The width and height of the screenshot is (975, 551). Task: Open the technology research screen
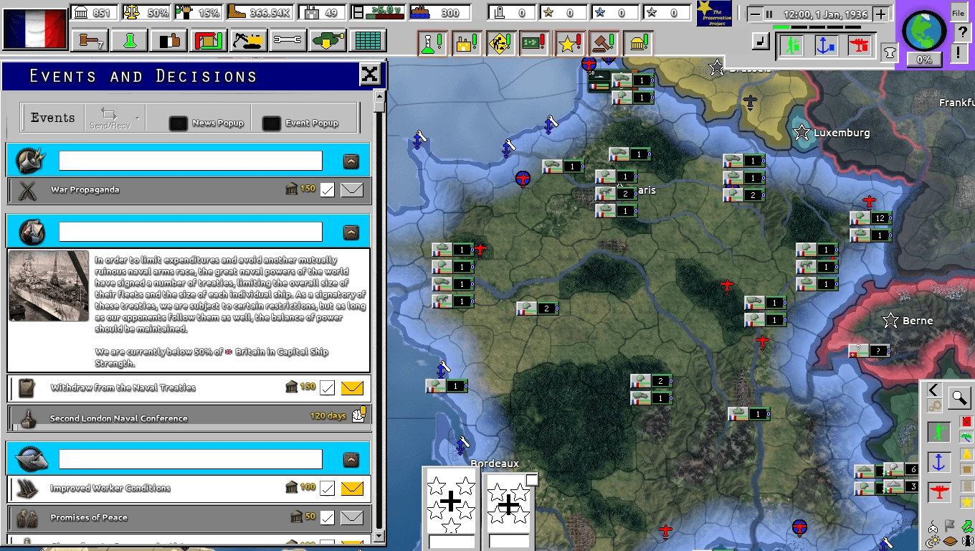click(130, 40)
